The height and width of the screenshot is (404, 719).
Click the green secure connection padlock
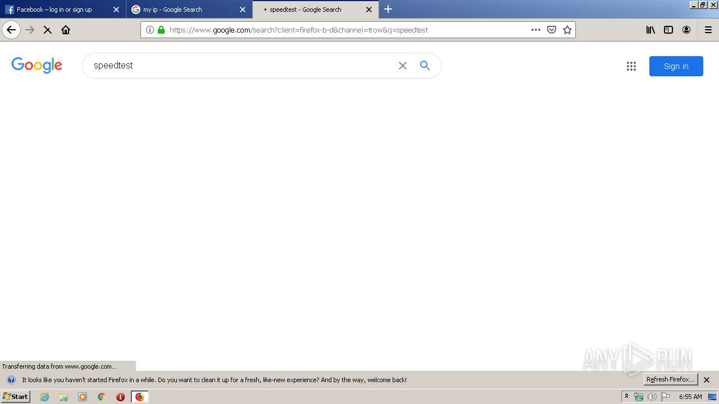[x=161, y=30]
